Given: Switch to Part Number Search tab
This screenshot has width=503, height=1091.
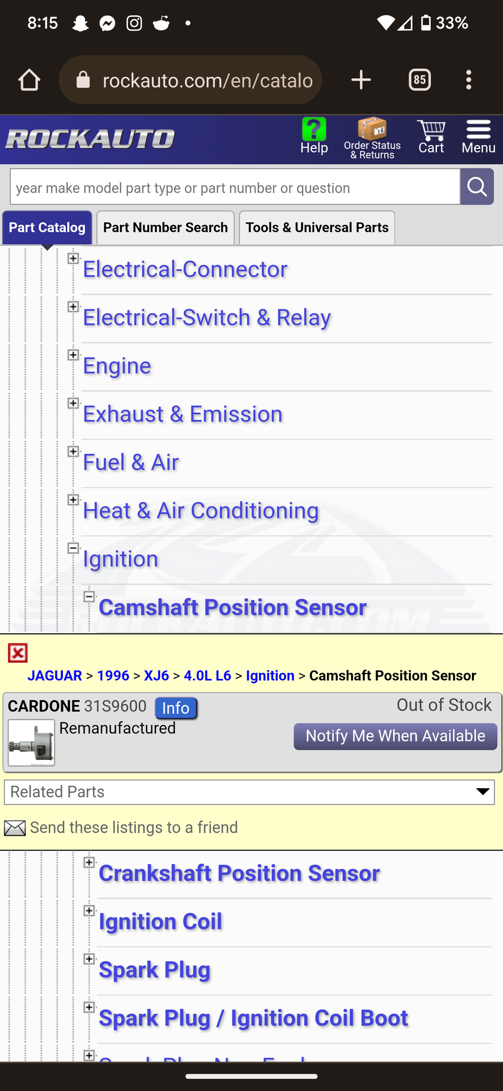Looking at the screenshot, I should 165,228.
